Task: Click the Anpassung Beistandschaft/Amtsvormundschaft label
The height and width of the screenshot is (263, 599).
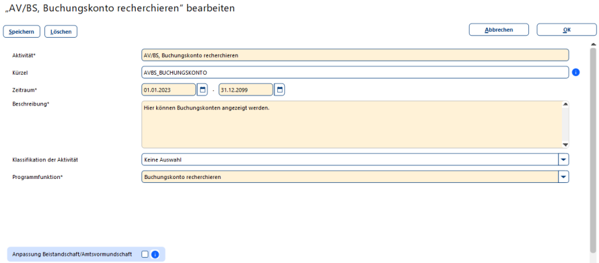Action: 72,254
